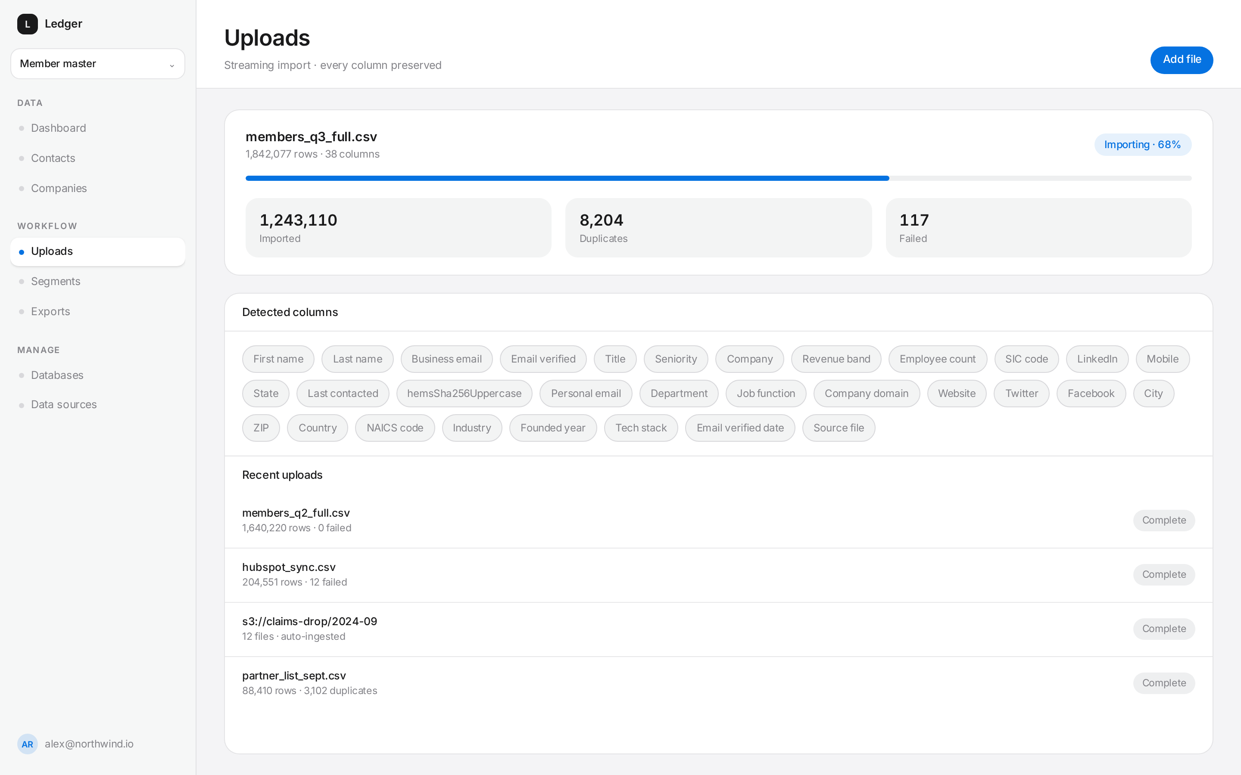Click the Importing 68% status badge
The height and width of the screenshot is (775, 1241).
click(1143, 145)
